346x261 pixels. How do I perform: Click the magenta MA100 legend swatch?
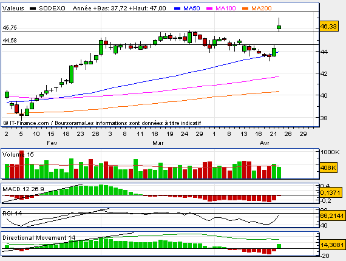pos(209,8)
